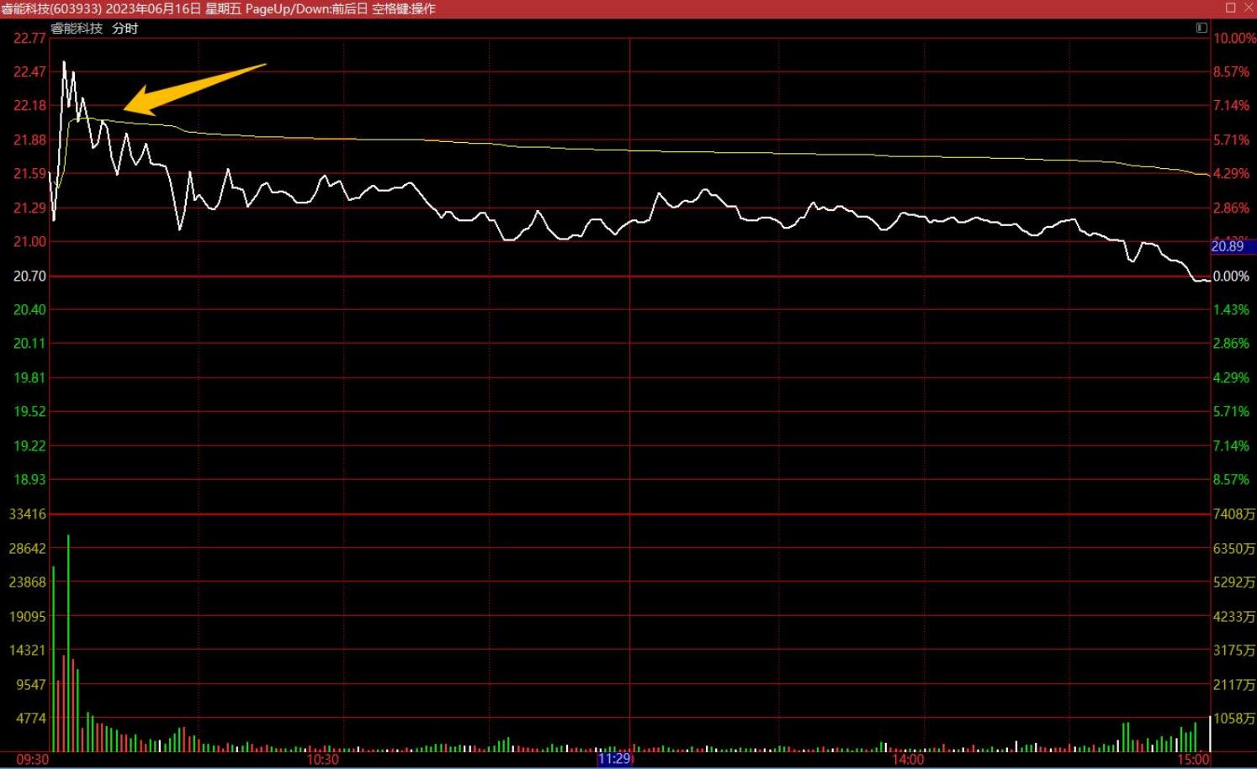Image resolution: width=1257 pixels, height=769 pixels.
Task: Click the highlighted 11:29 time marker
Action: tap(613, 759)
